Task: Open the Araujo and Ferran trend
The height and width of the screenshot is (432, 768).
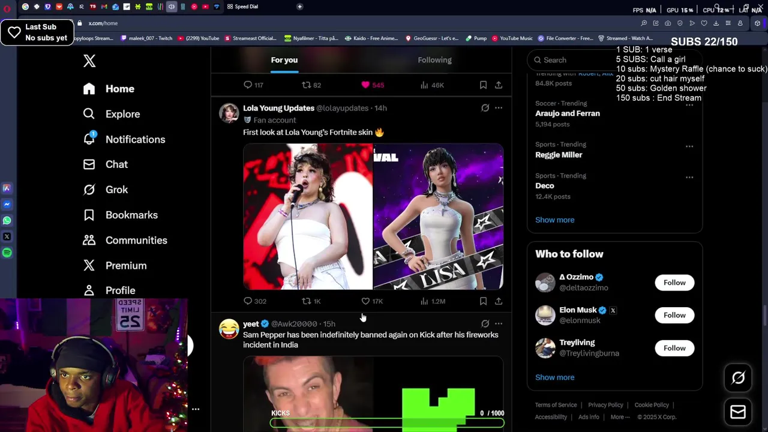Action: click(567, 113)
